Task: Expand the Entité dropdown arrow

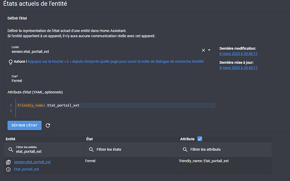Action: point(209,50)
